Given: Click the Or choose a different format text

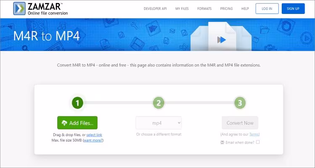Looking at the screenshot, I should (159, 134).
